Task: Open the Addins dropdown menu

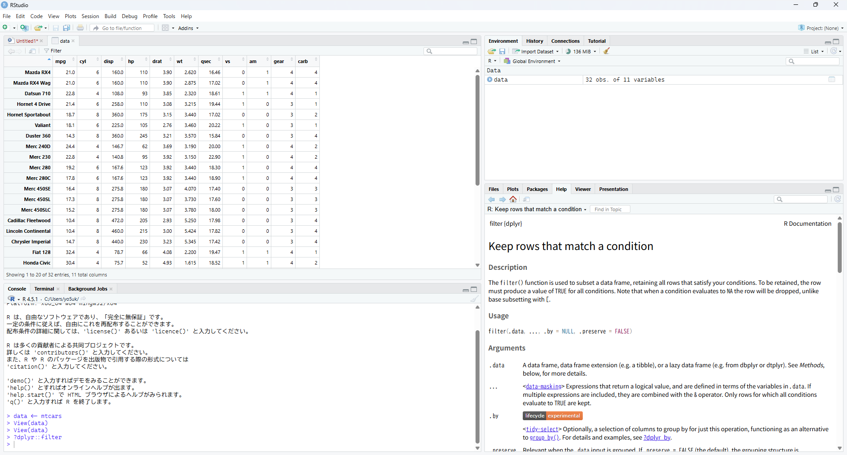Action: 188,28
